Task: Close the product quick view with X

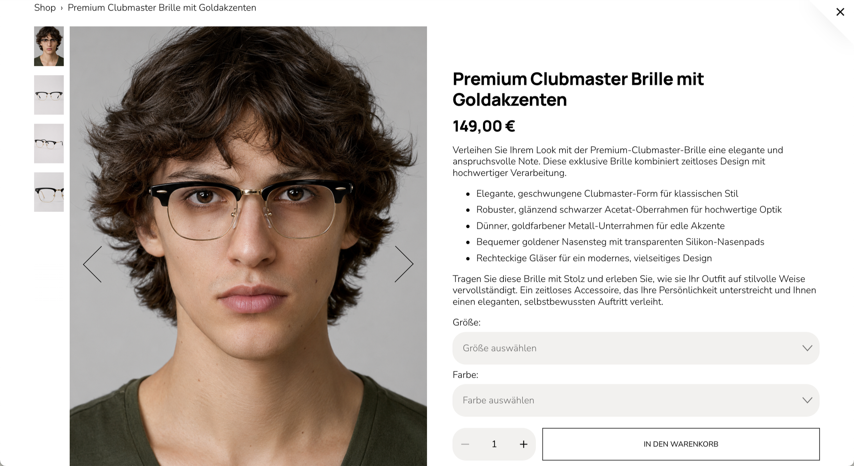Action: (x=840, y=12)
